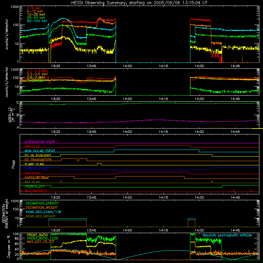Click the counts/s/detector axis title of MeV panel
The height and width of the screenshot is (263, 263).
tap(7, 82)
